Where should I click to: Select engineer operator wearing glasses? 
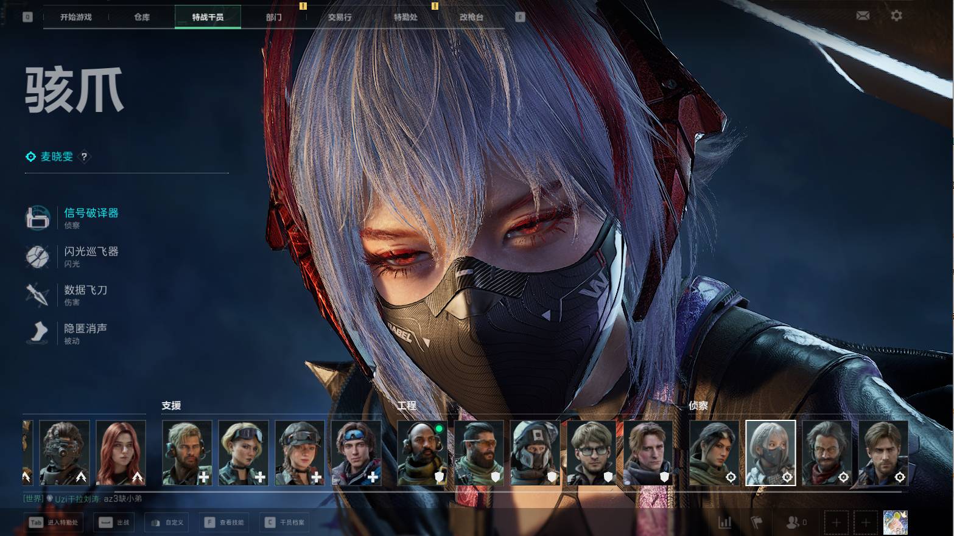tap(592, 453)
